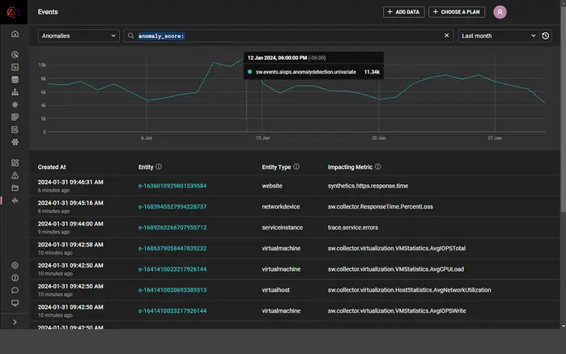Open the dashboards tiles sidebar icon
566x354 pixels.
tap(15, 162)
